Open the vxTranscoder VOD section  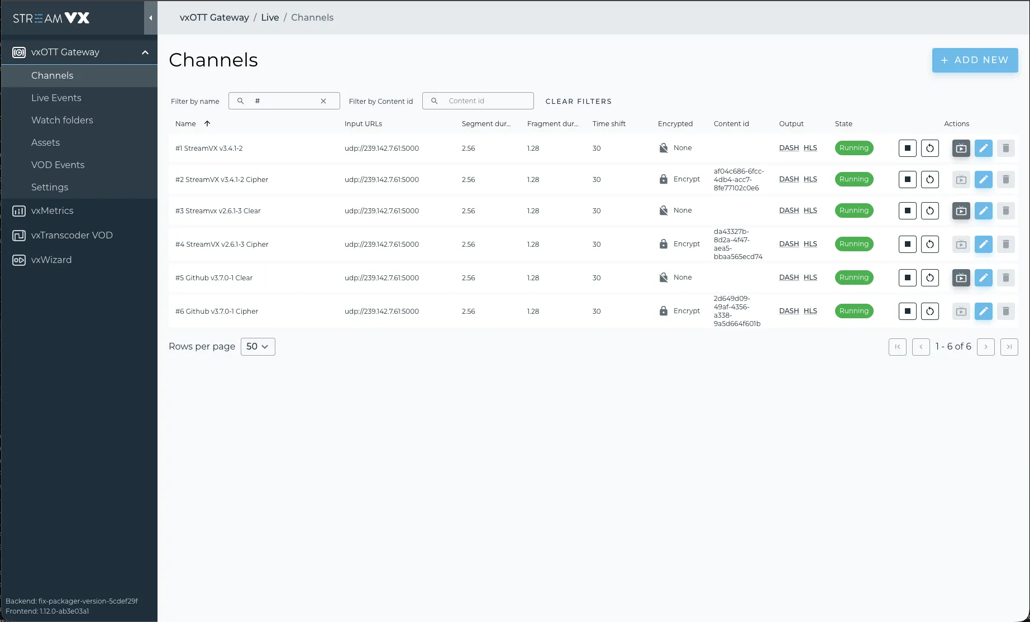79,235
